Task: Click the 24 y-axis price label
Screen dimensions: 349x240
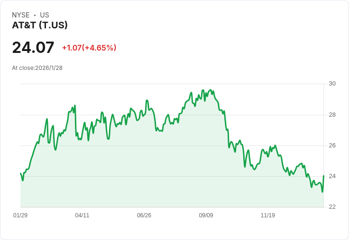Action: [332, 176]
